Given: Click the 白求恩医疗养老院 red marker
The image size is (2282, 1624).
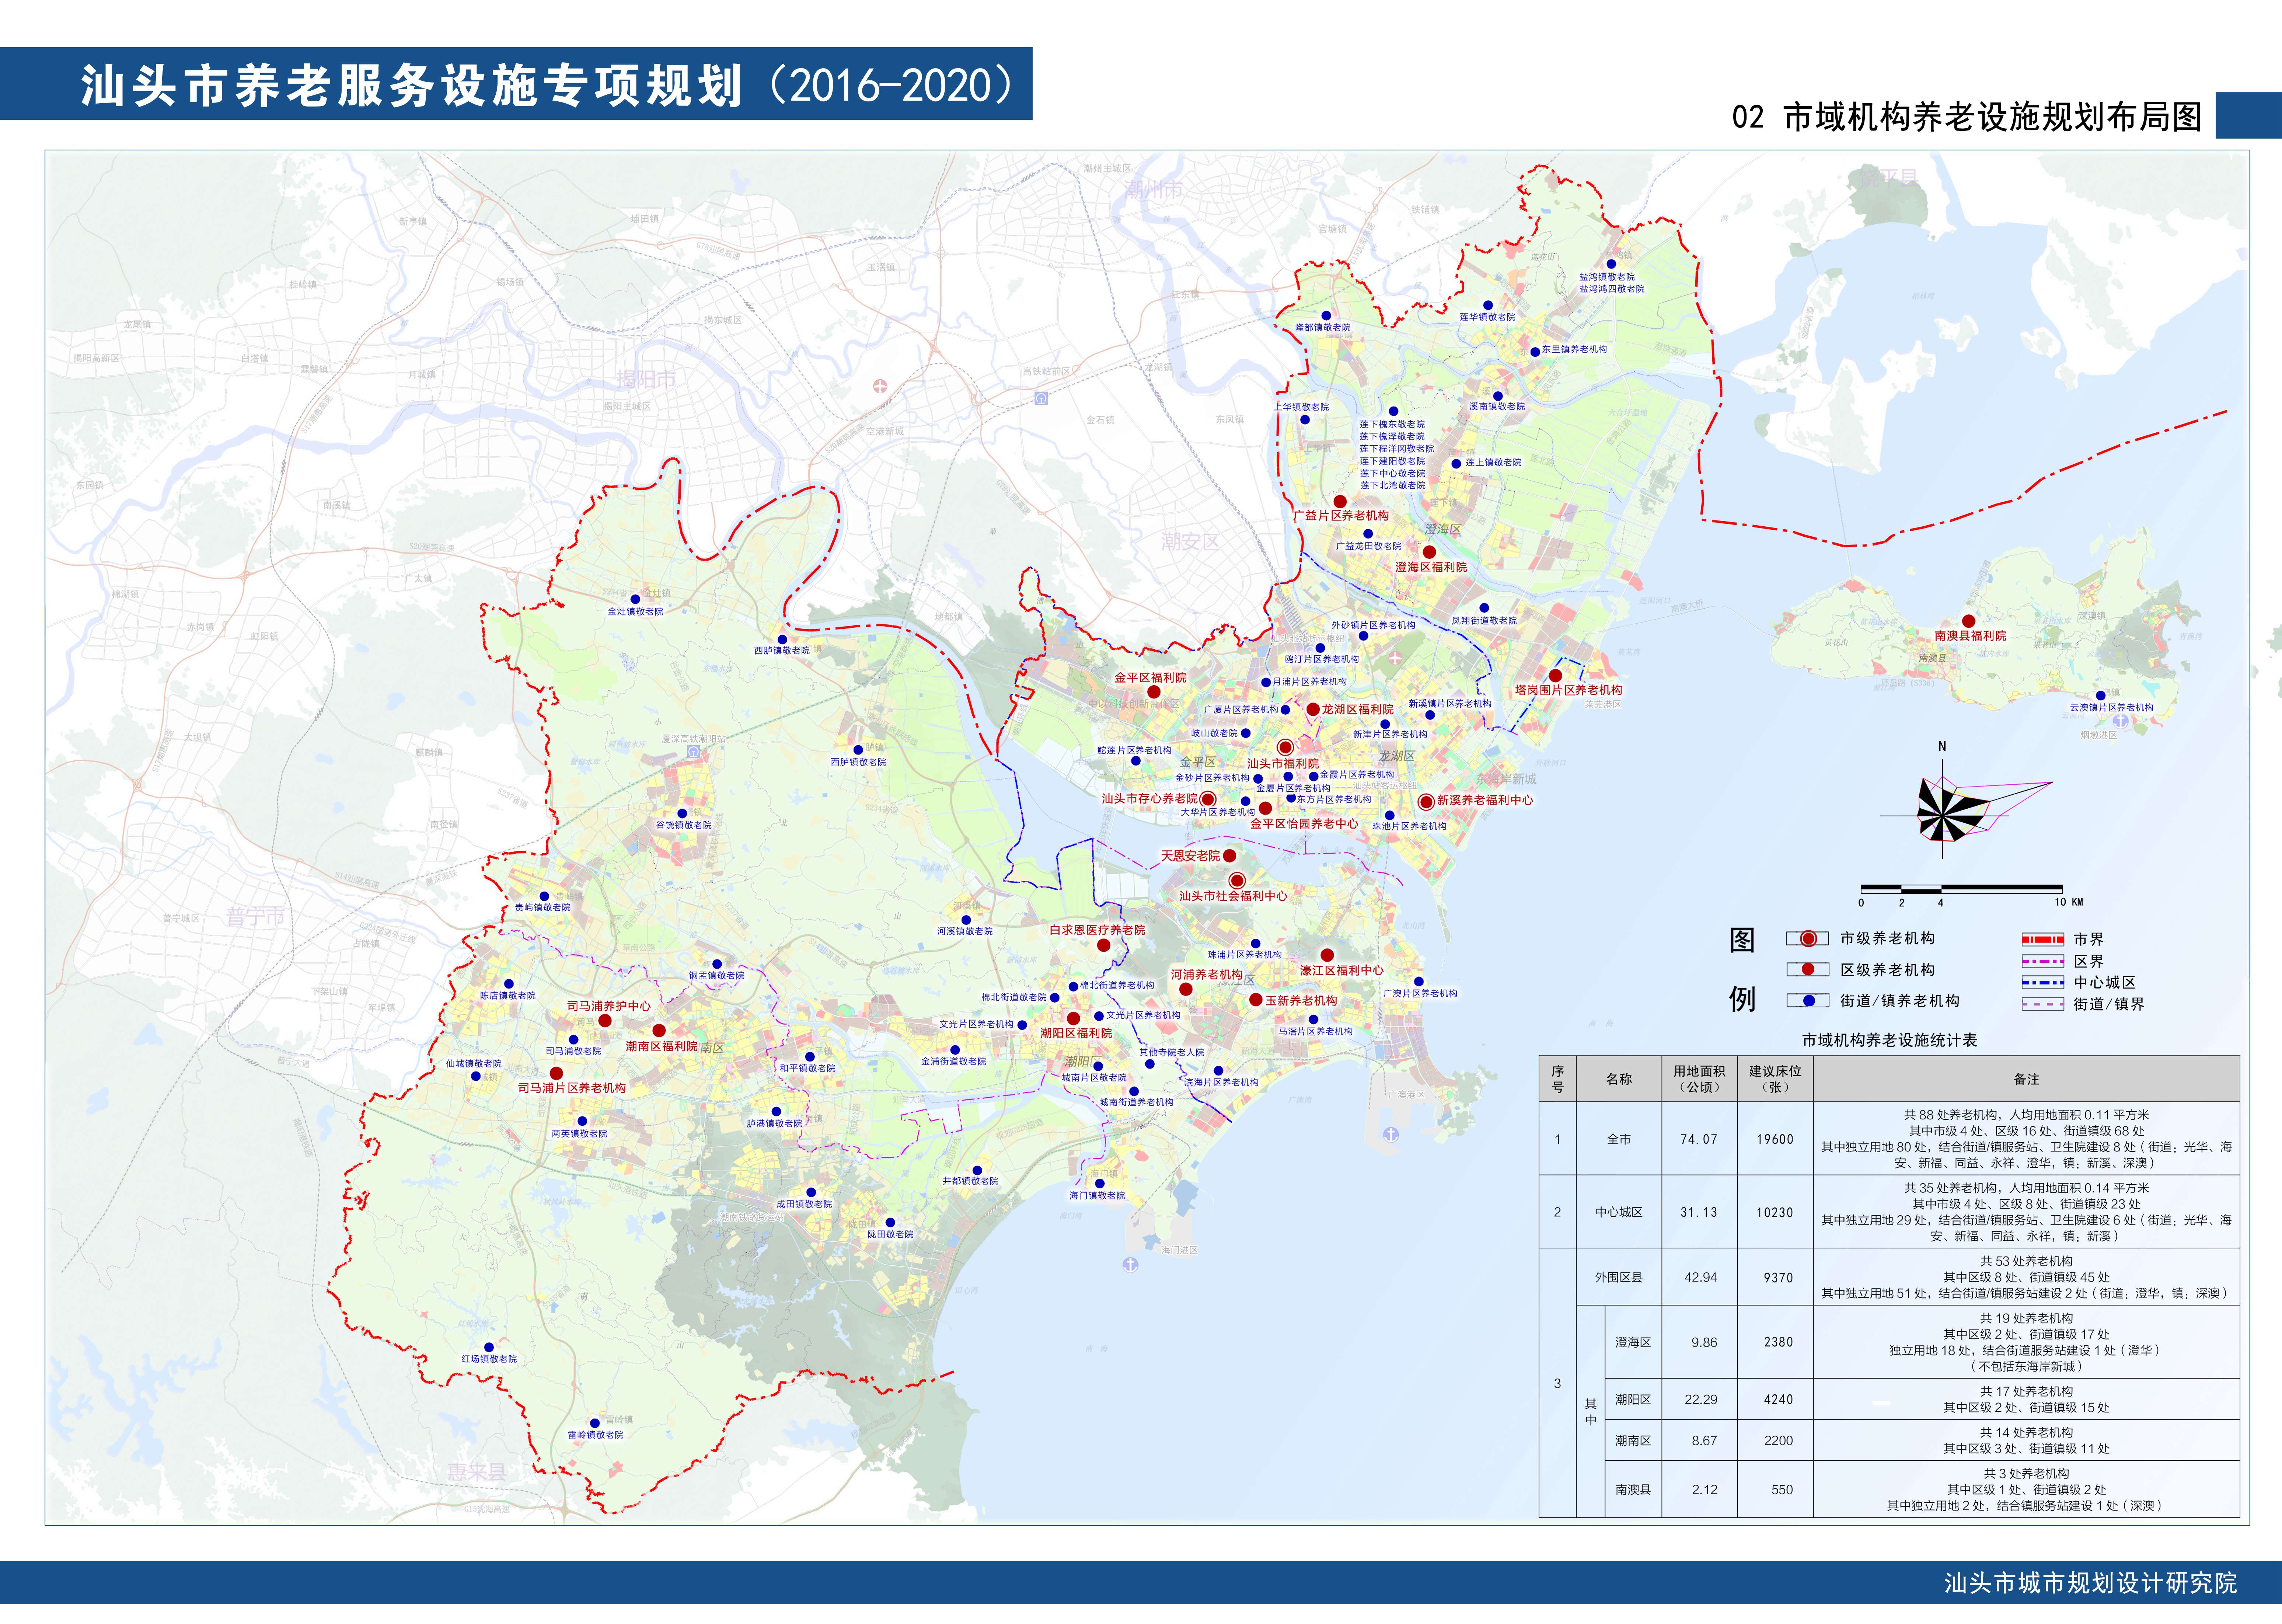Looking at the screenshot, I should pos(1103,945).
